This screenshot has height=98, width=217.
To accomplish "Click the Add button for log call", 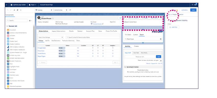I will tap(159, 57).
